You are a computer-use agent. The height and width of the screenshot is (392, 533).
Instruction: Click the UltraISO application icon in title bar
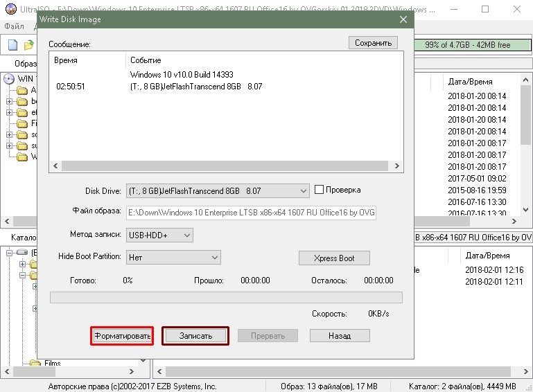[11, 9]
